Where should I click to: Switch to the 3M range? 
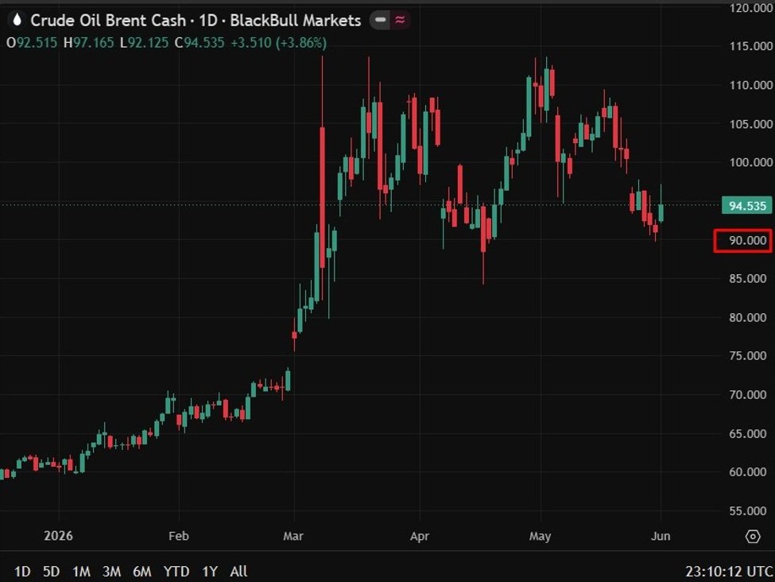[x=112, y=572]
